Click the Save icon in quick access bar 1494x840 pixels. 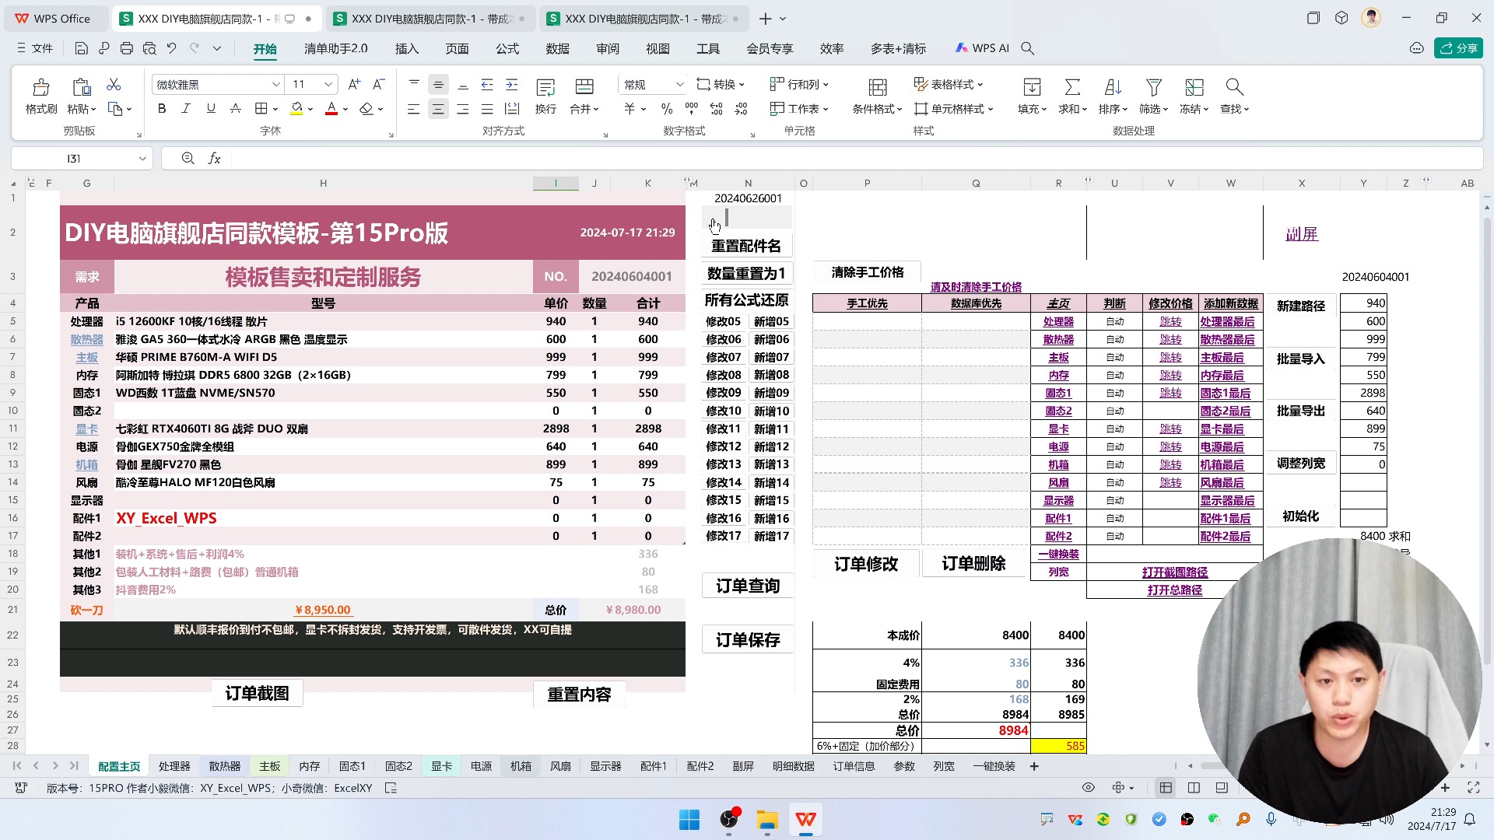tap(81, 48)
